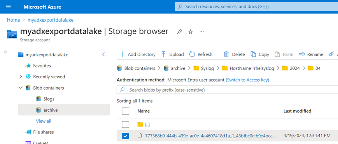
Task: Refresh the blob listing
Action: 201,54
